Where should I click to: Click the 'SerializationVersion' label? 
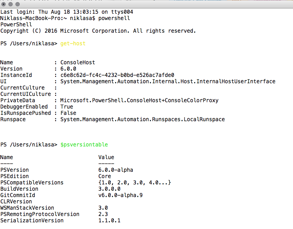tap(32, 221)
